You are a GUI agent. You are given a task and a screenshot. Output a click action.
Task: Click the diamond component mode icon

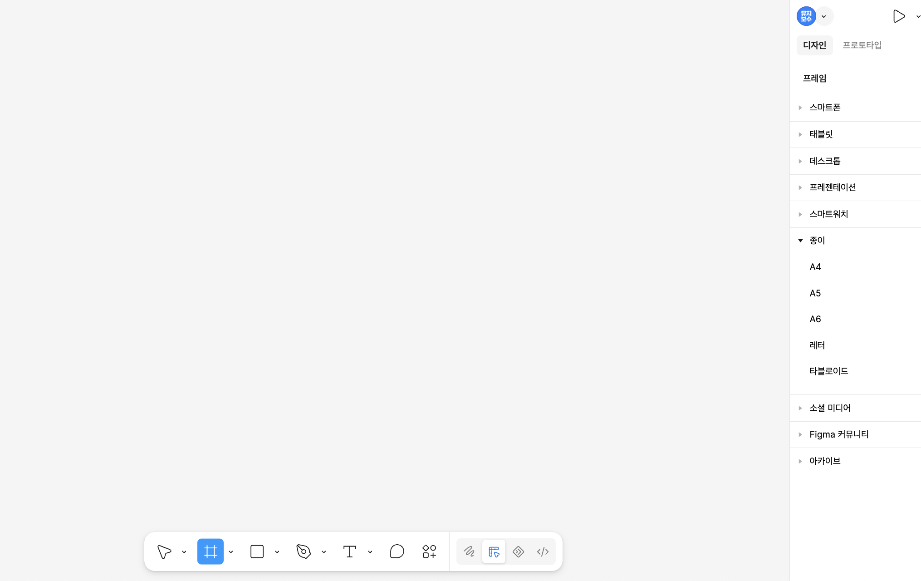(518, 551)
